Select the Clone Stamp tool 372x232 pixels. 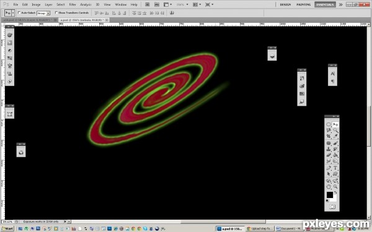(329, 149)
